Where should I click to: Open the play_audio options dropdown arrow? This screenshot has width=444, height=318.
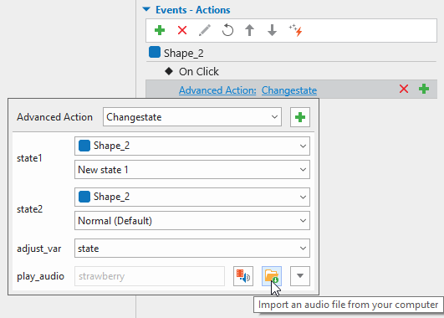300,276
